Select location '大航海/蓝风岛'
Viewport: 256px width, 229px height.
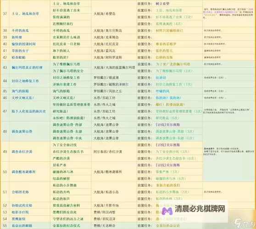pyautogui.click(x=105, y=51)
